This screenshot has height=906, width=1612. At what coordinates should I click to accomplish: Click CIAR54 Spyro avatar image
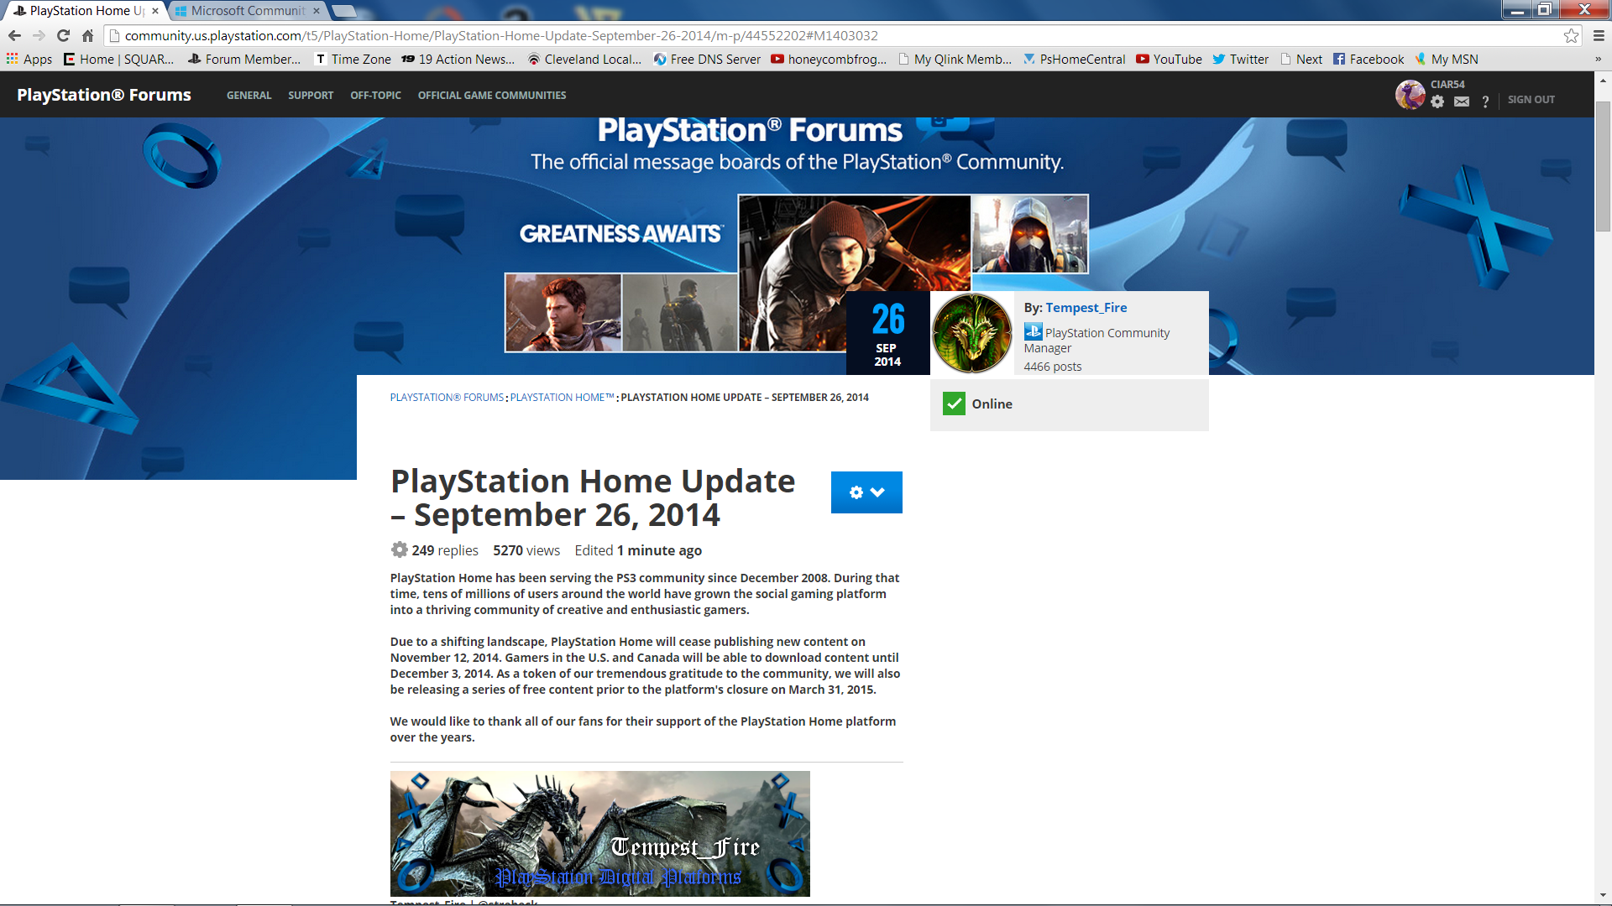[1410, 95]
